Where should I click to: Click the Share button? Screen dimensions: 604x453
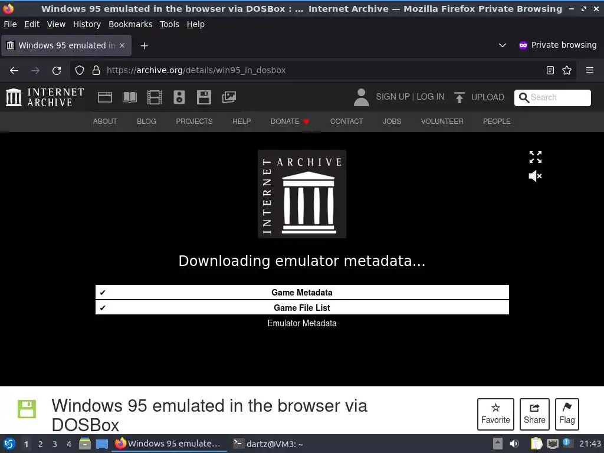coord(534,414)
